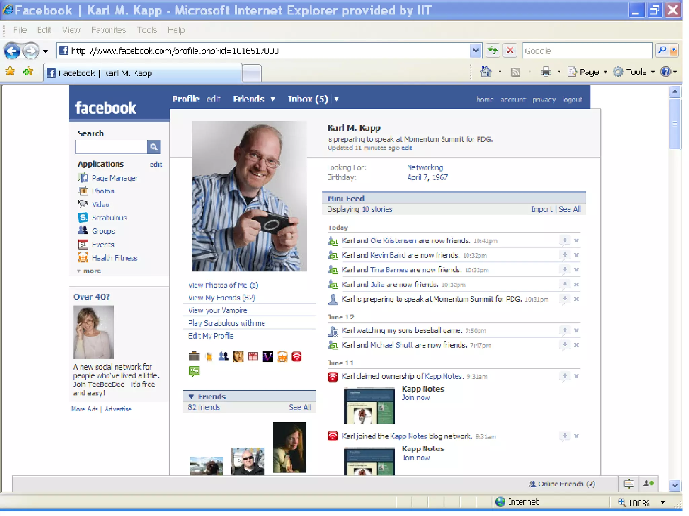Open the Inbox dropdown arrow

coord(336,99)
